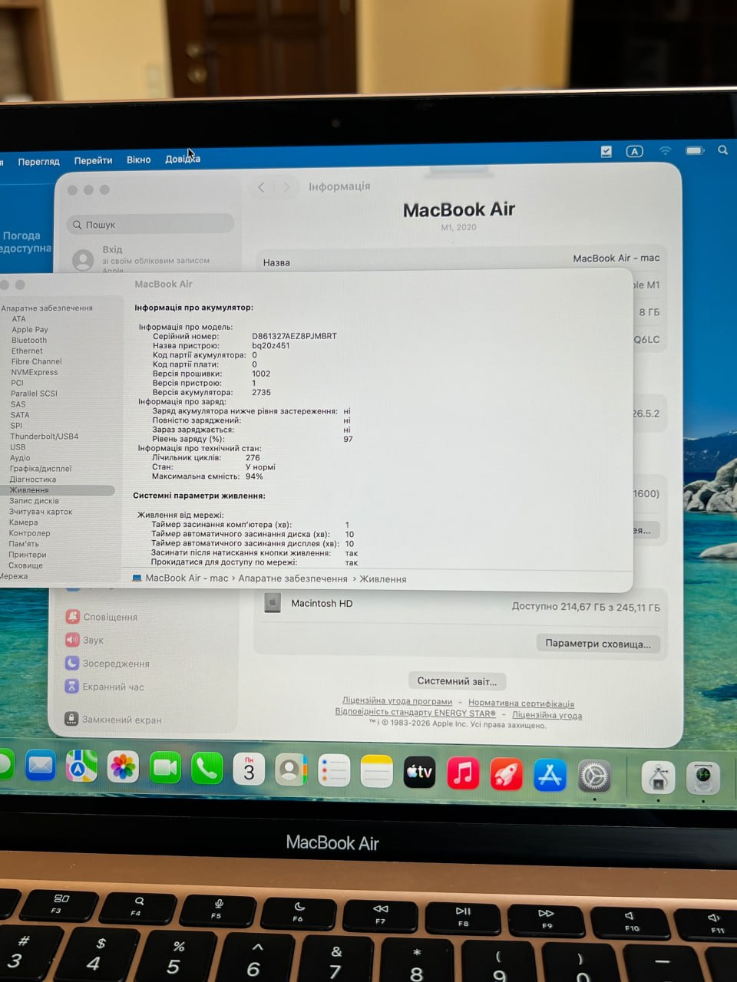Open the yellow Notes app
This screenshot has height=982, width=737.
pos(377,772)
